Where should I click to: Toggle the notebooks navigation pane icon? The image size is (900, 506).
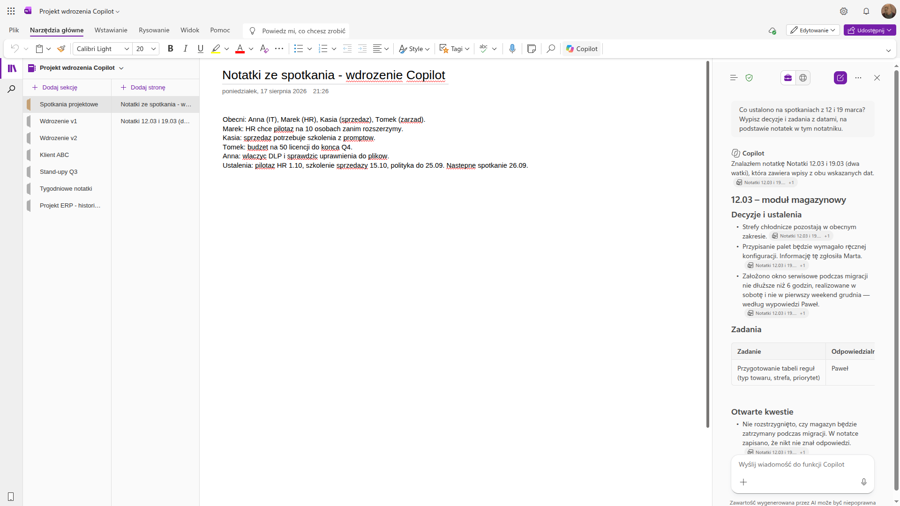(x=12, y=68)
